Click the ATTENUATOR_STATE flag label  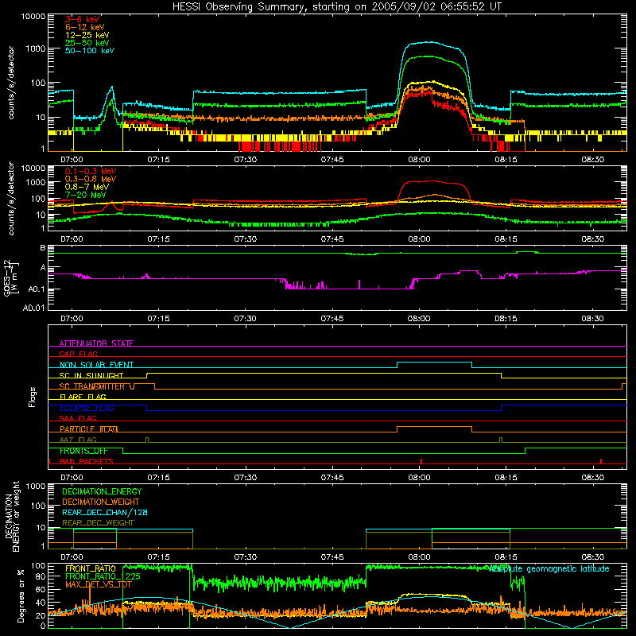[96, 343]
